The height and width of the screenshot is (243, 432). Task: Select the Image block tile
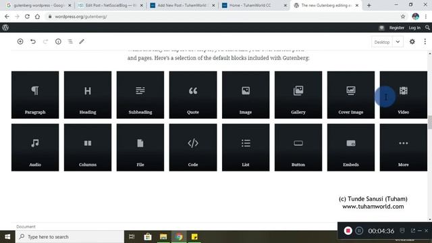pyautogui.click(x=246, y=94)
